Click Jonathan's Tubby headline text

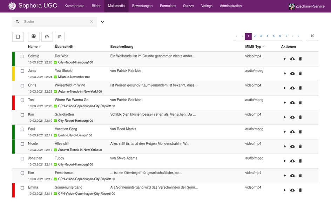pyautogui.click(x=59, y=158)
